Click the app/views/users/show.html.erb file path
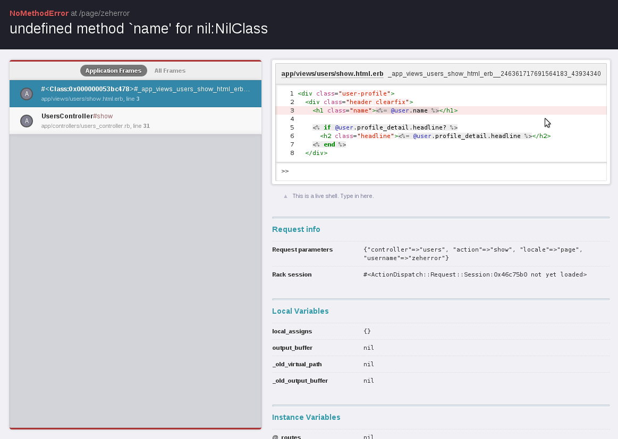The height and width of the screenshot is (439, 618). coord(332,74)
